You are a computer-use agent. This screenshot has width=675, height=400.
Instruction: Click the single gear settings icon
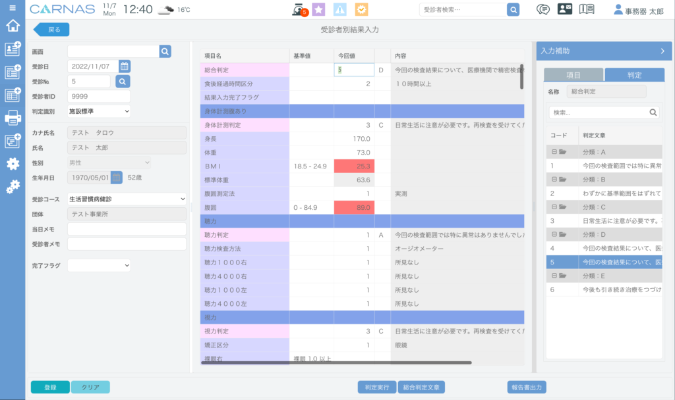click(12, 163)
